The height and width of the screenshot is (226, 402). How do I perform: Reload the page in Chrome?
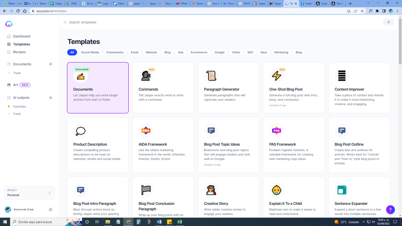(x=18, y=11)
